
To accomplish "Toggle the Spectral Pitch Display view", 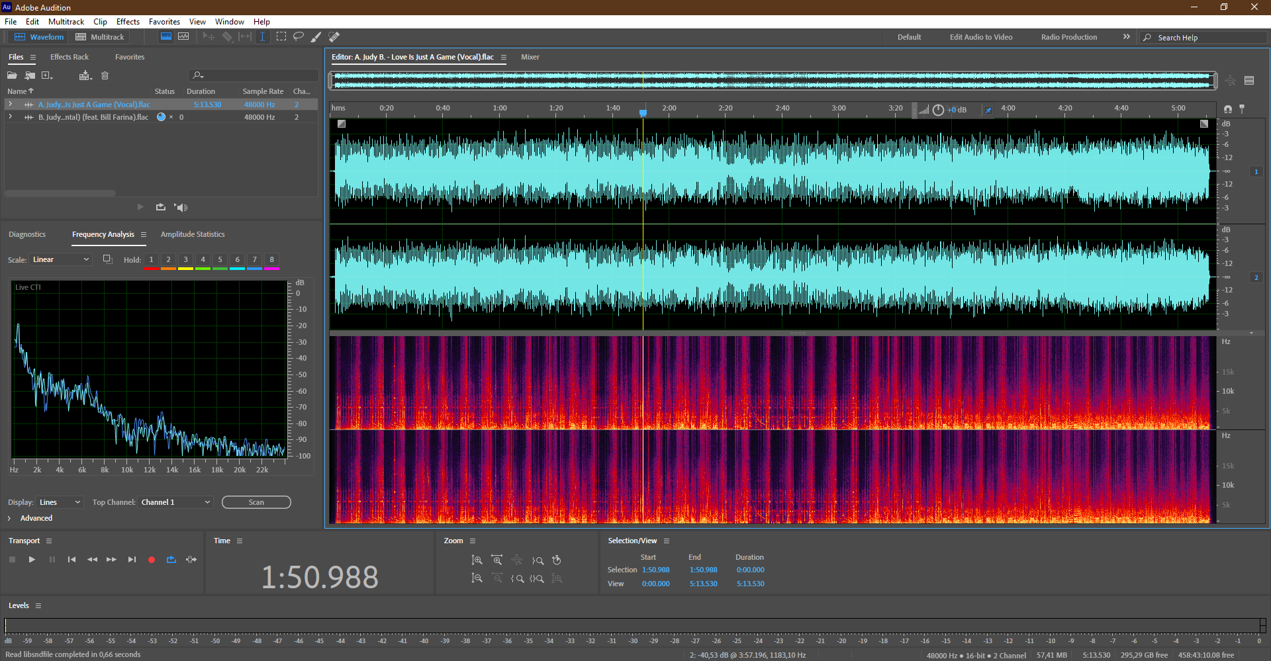I will click(183, 37).
